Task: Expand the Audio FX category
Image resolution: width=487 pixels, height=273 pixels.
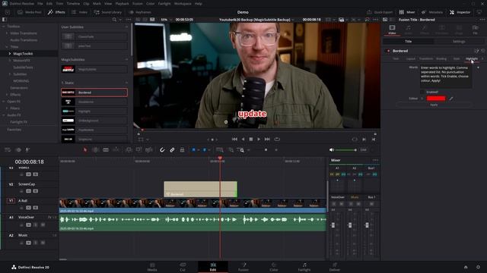Action: point(4,115)
